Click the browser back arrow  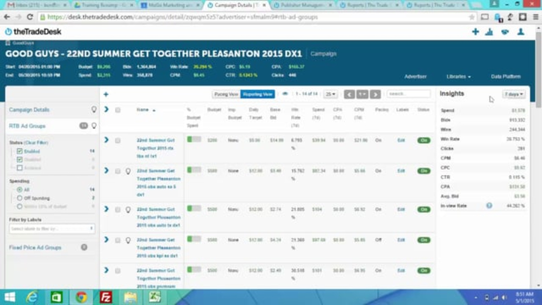(x=7, y=17)
